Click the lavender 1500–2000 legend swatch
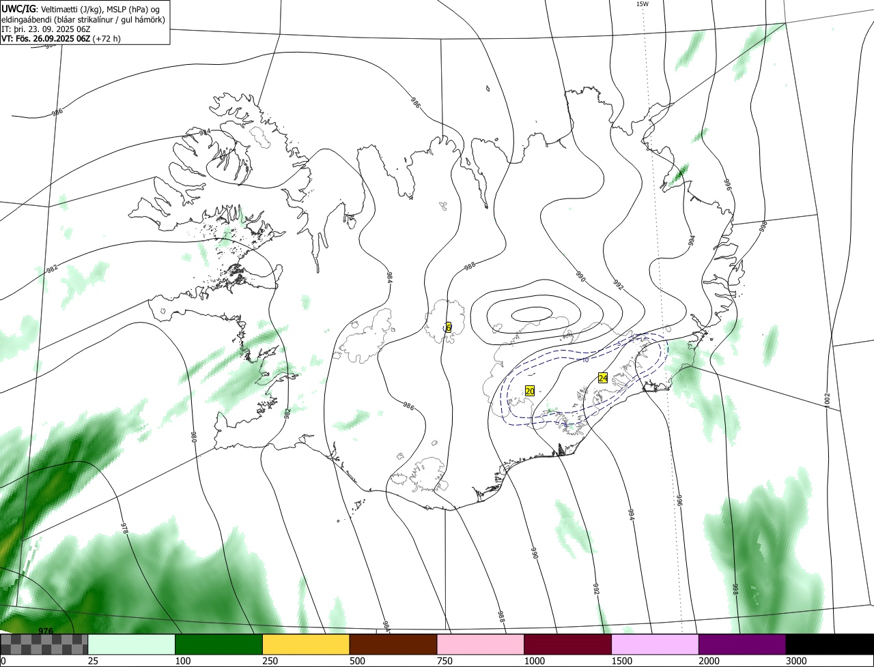The image size is (874, 667). [655, 644]
